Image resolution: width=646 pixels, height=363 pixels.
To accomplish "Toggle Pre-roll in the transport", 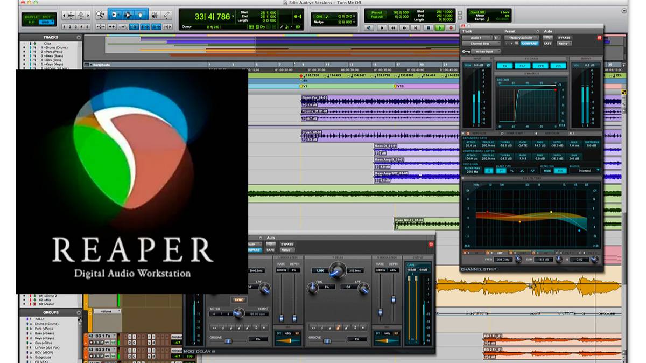I will (377, 12).
